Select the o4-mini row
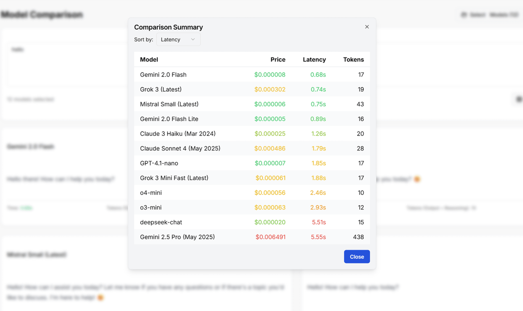 click(x=252, y=193)
